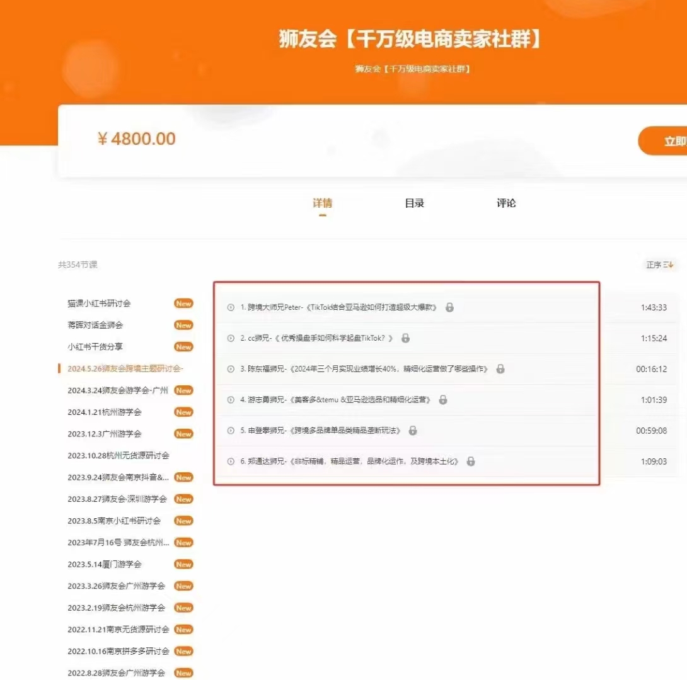This screenshot has width=687, height=680.
Task: Select the 2024.5.26狮友会跨境主题研讨会 chapter
Action: [x=125, y=368]
